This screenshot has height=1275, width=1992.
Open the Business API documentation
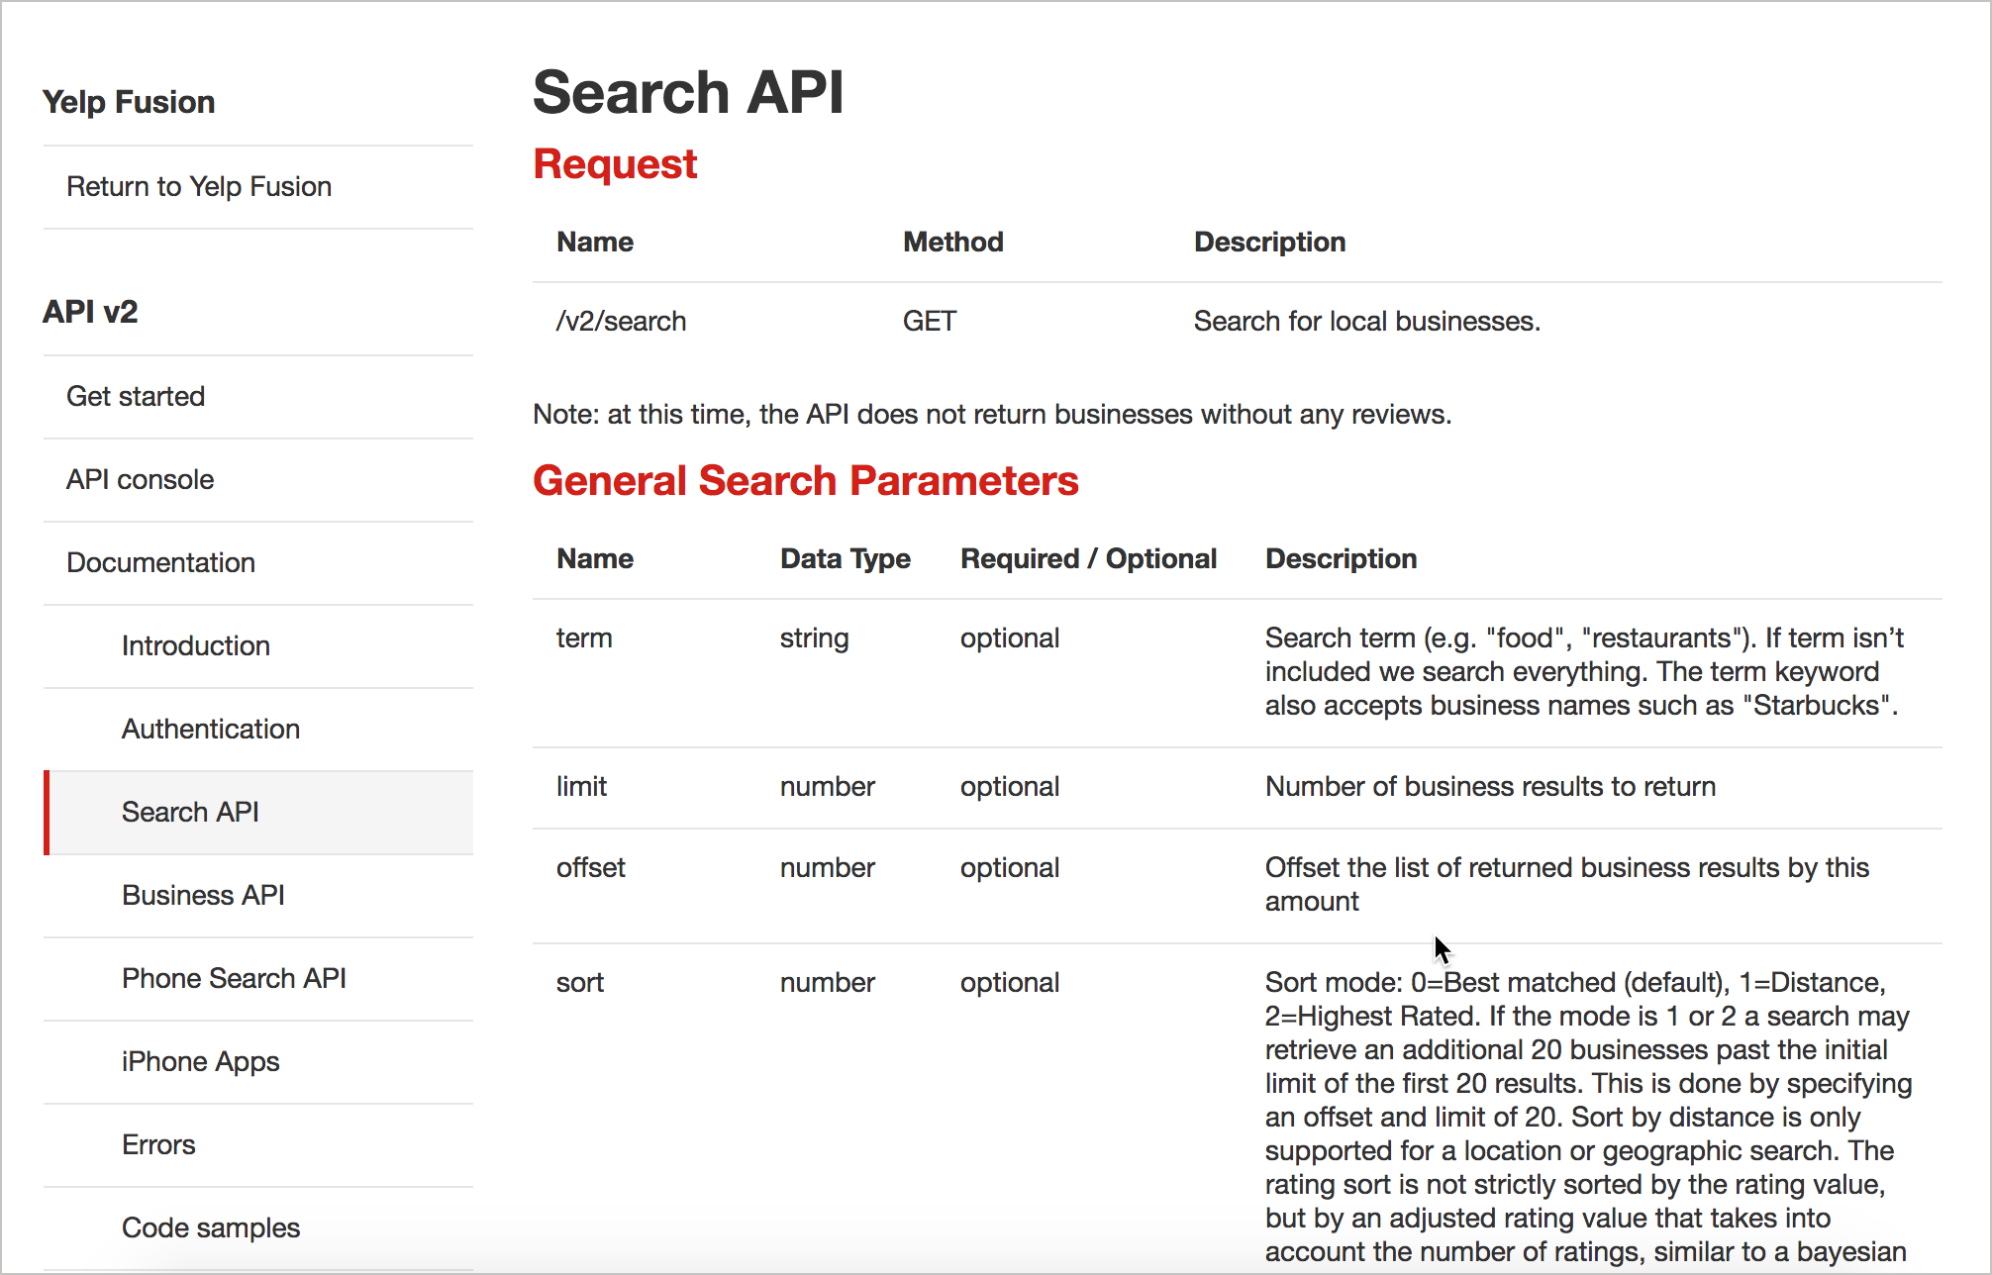203,895
